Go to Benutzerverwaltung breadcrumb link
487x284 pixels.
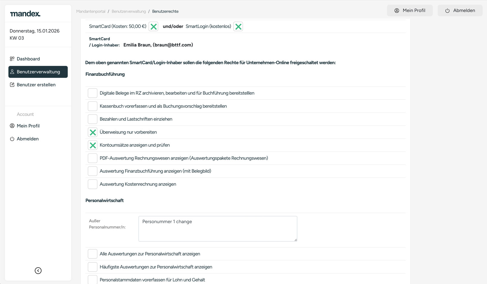(x=129, y=12)
